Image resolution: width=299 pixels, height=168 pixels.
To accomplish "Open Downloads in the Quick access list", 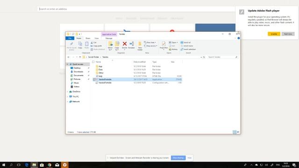I will [78, 72].
